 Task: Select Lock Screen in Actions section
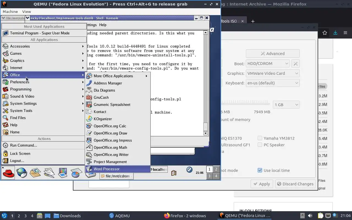pos(44,153)
